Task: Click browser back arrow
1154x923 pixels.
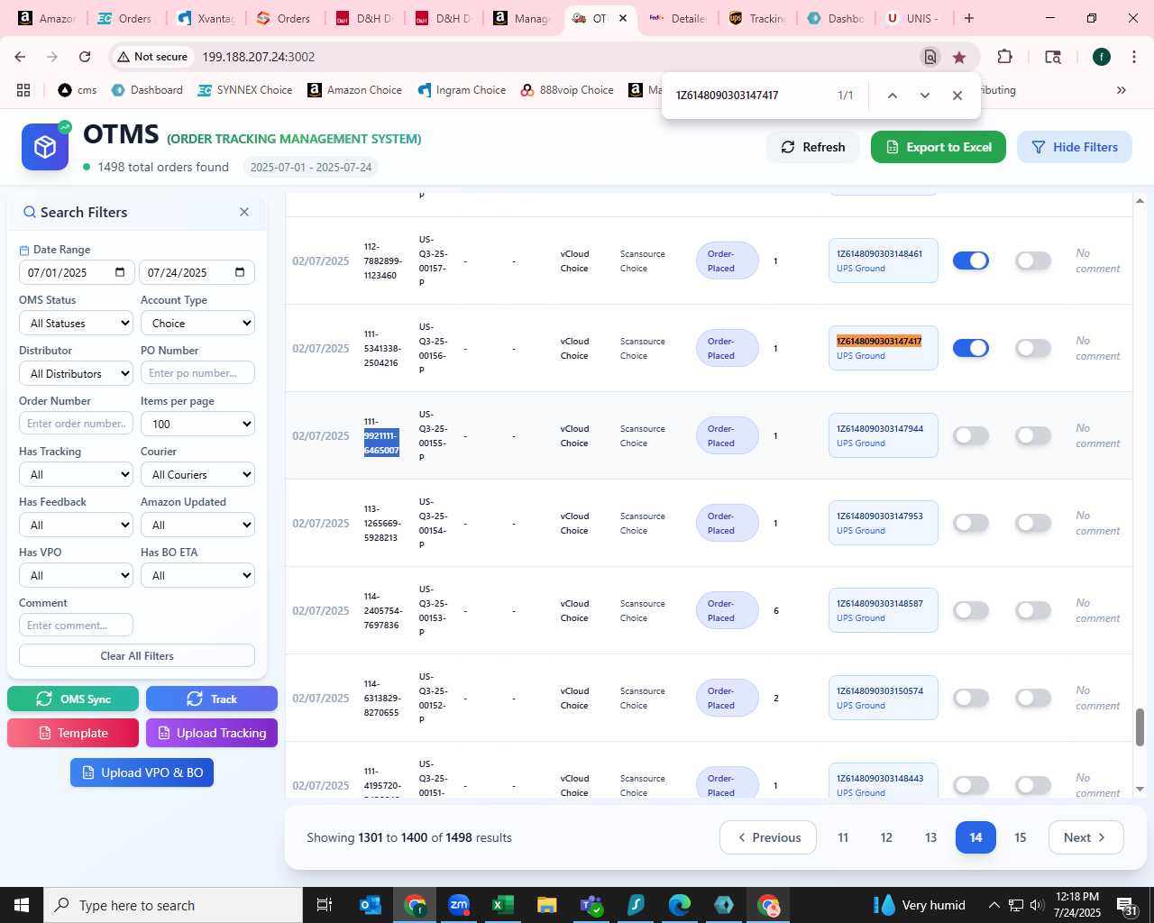Action: (20, 57)
